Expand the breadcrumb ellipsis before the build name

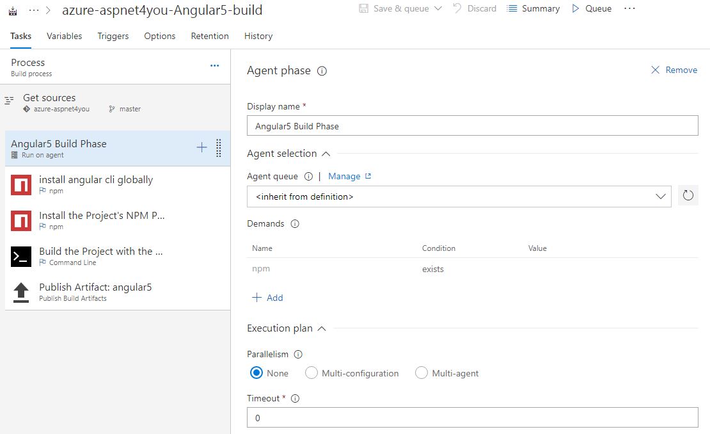[33, 10]
